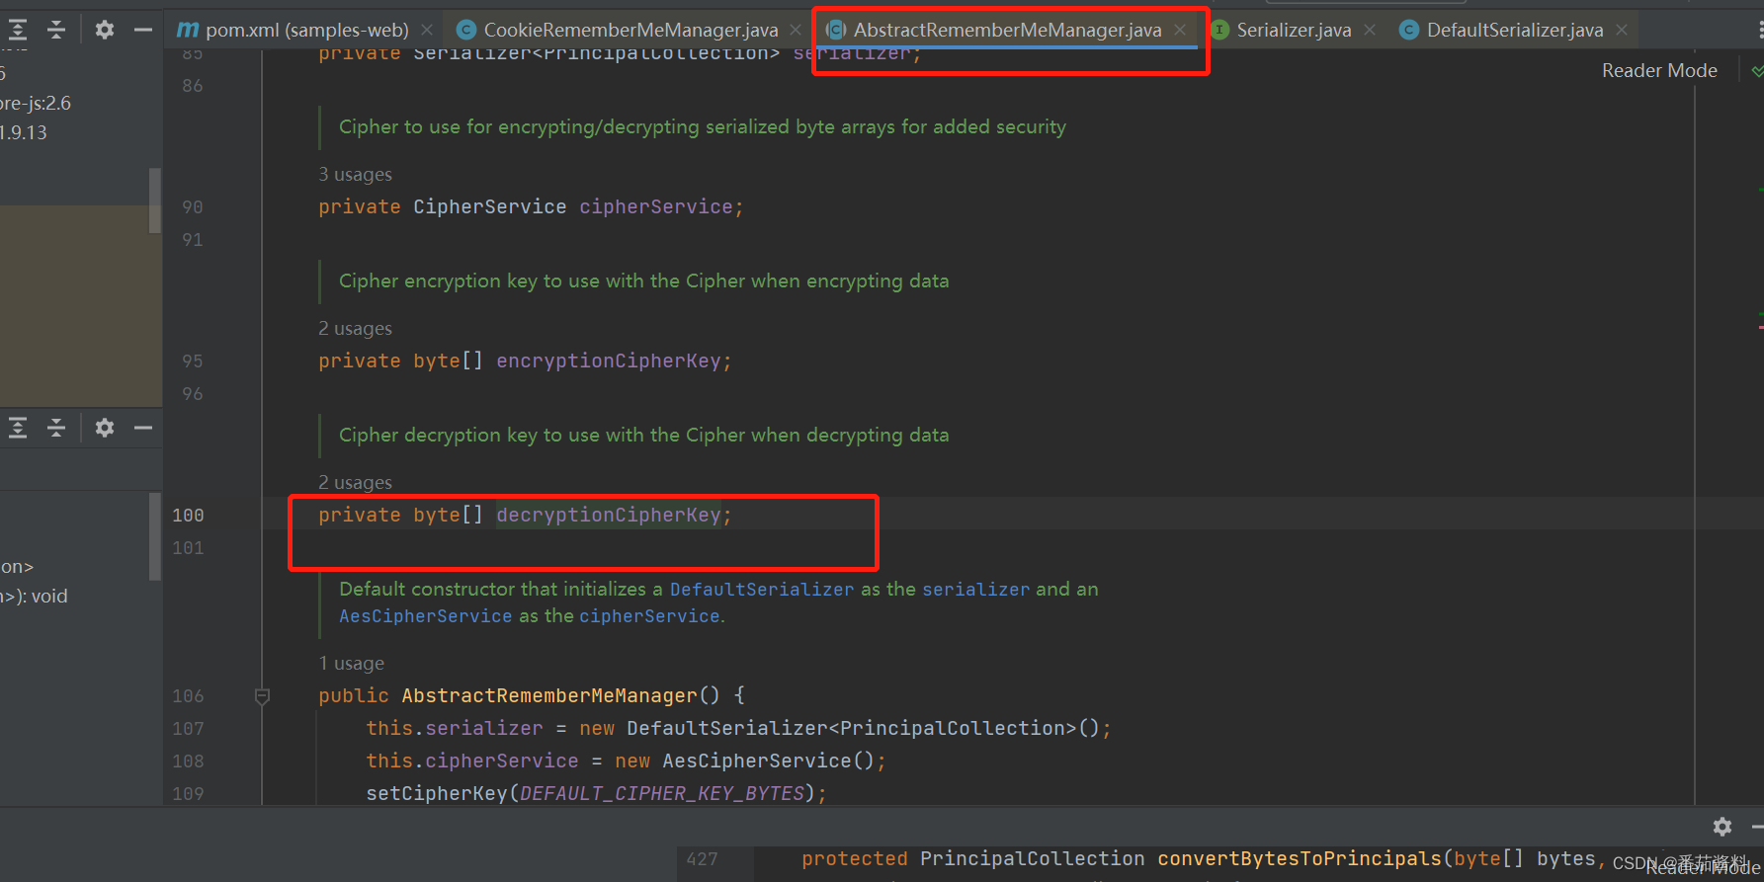Close the Serializer.java tab

1370,31
